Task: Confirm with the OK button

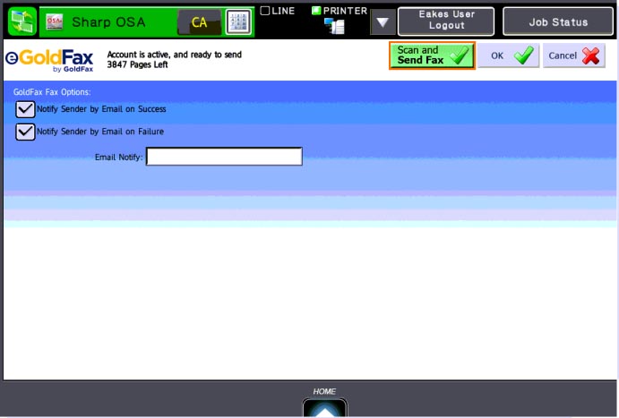Action: click(509, 55)
